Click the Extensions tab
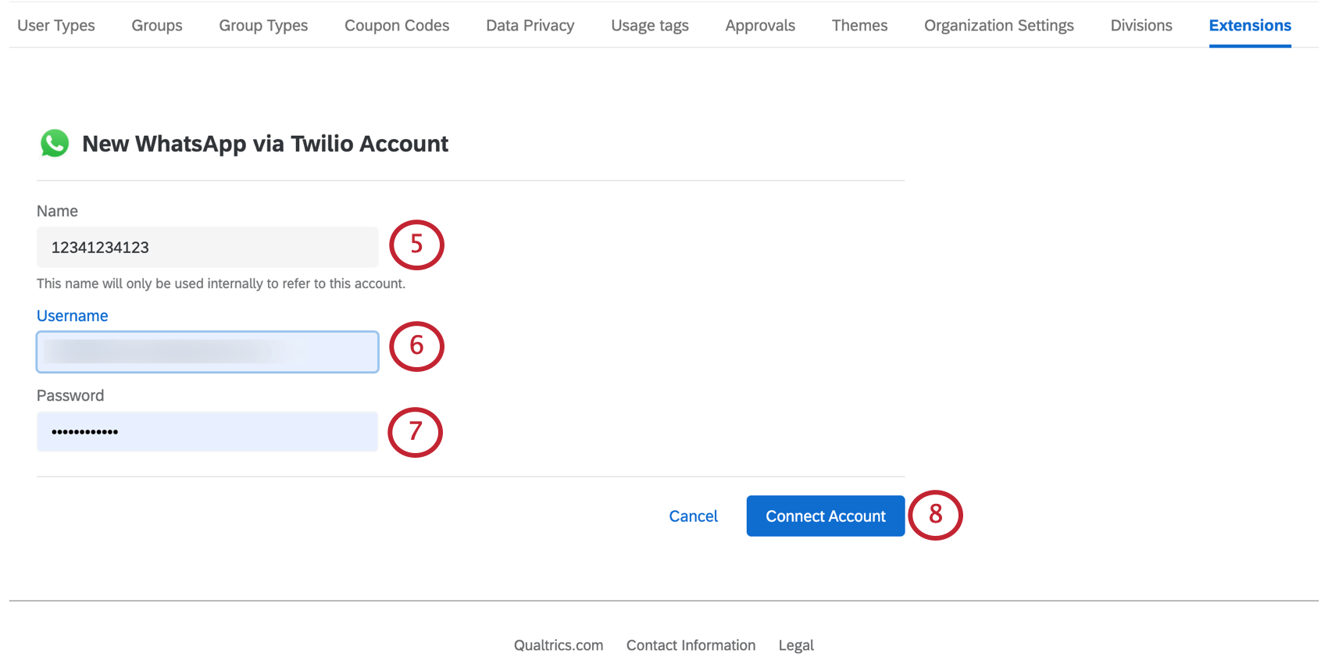The height and width of the screenshot is (664, 1328). [x=1250, y=26]
